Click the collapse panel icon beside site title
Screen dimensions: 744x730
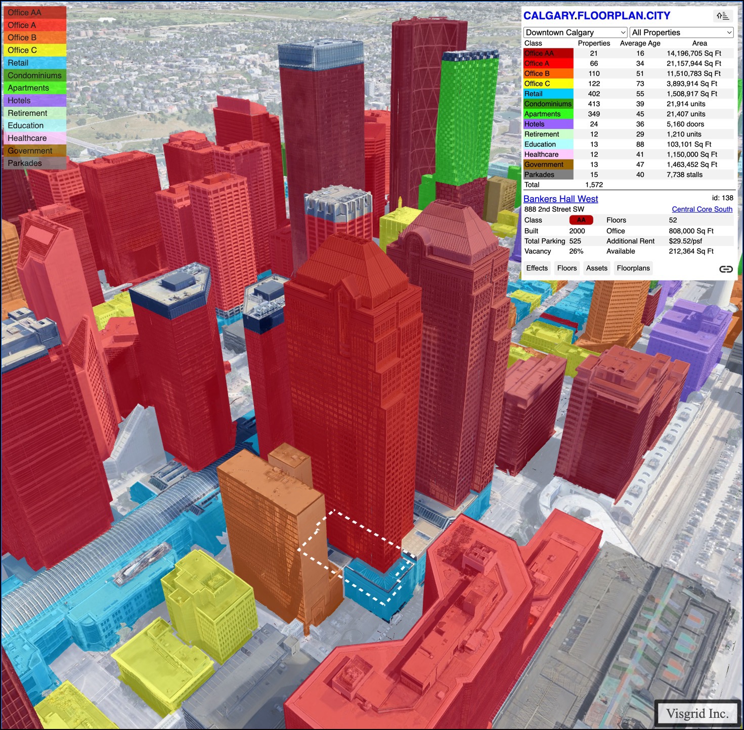tap(722, 16)
